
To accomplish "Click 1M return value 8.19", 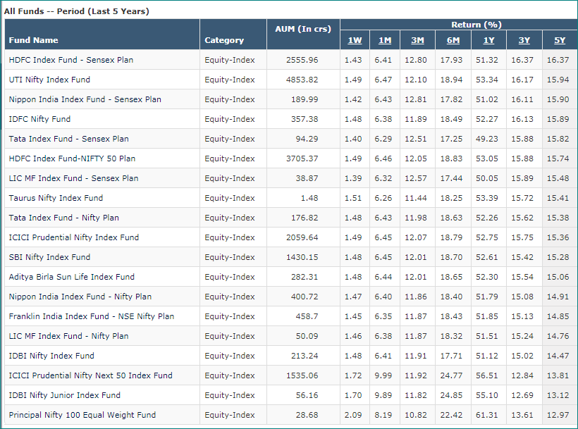I will [383, 415].
